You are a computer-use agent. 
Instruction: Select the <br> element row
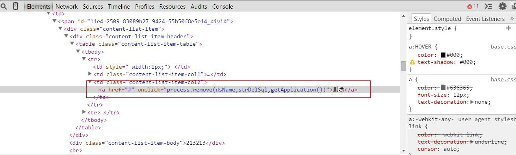[76, 150]
